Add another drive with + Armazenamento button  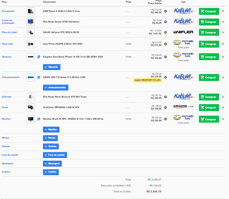point(56,88)
